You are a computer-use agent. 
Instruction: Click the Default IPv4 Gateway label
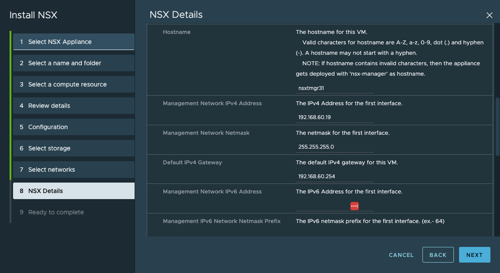192,163
